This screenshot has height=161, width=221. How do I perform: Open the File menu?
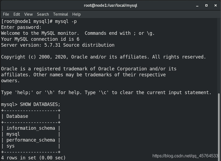pos(6,14)
